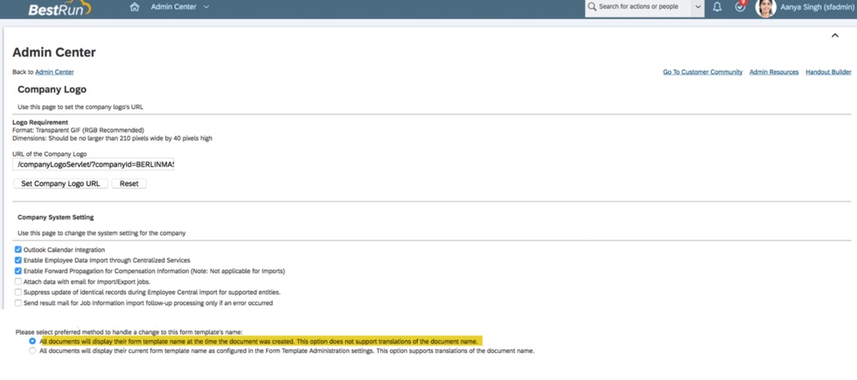Select the highlighted creation-time template name option
857x380 pixels.
pyautogui.click(x=32, y=342)
